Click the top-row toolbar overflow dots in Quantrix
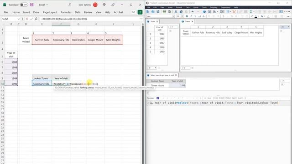Viewport: 292px width, 164px height. coord(288,11)
